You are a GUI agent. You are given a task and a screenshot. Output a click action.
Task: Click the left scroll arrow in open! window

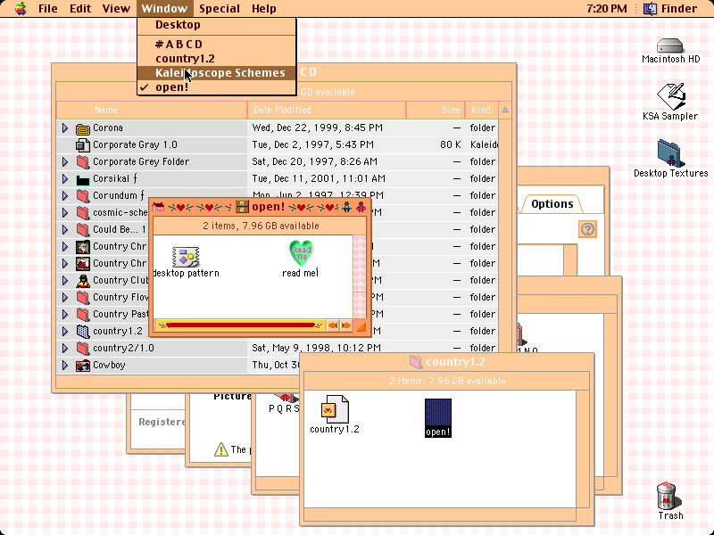tap(332, 325)
